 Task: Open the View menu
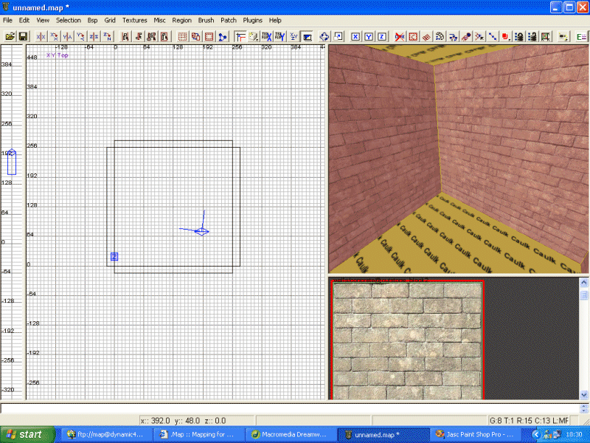coord(43,21)
